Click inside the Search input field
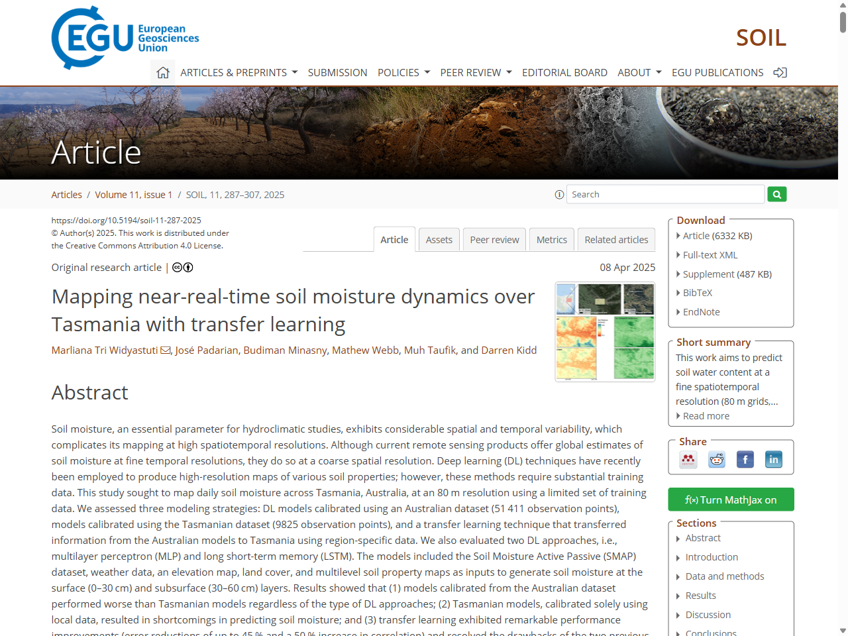 click(x=665, y=194)
